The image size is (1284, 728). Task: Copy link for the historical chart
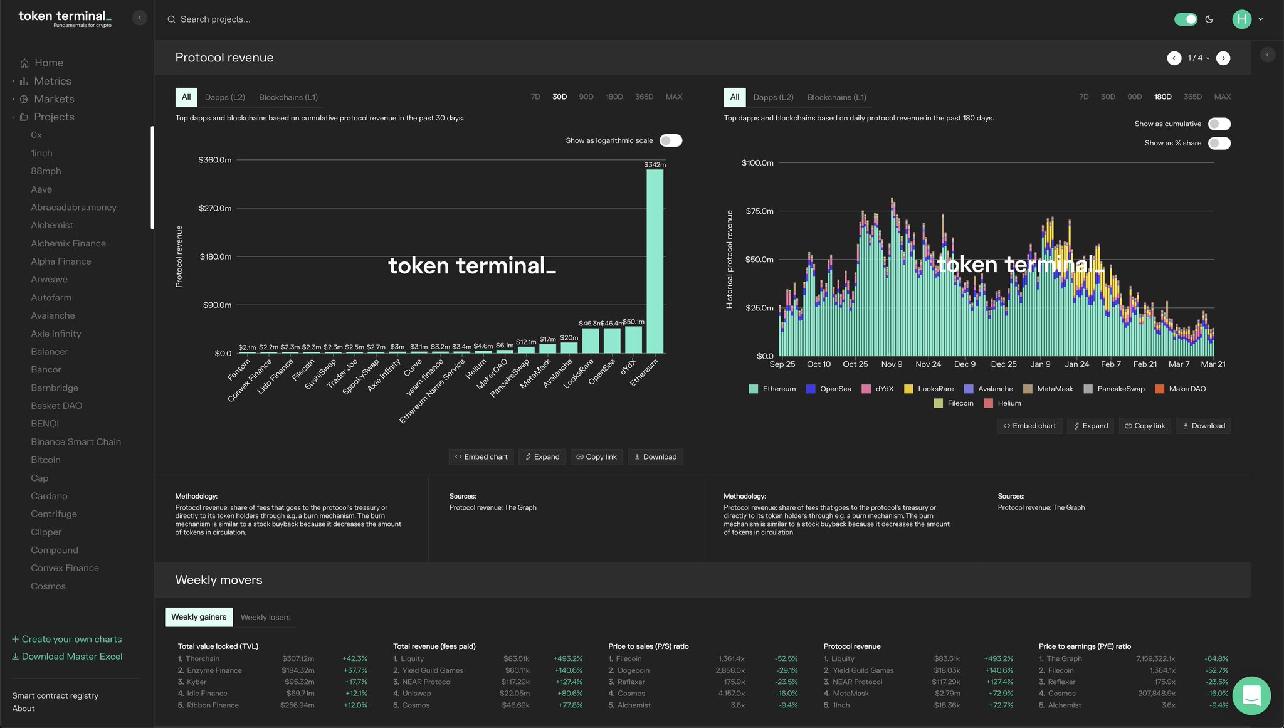point(1145,426)
